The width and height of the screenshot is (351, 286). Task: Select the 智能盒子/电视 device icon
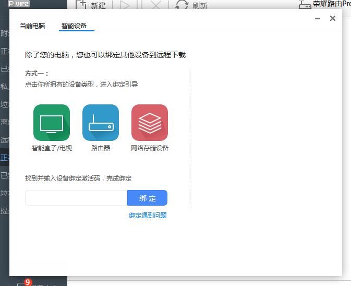[52, 123]
